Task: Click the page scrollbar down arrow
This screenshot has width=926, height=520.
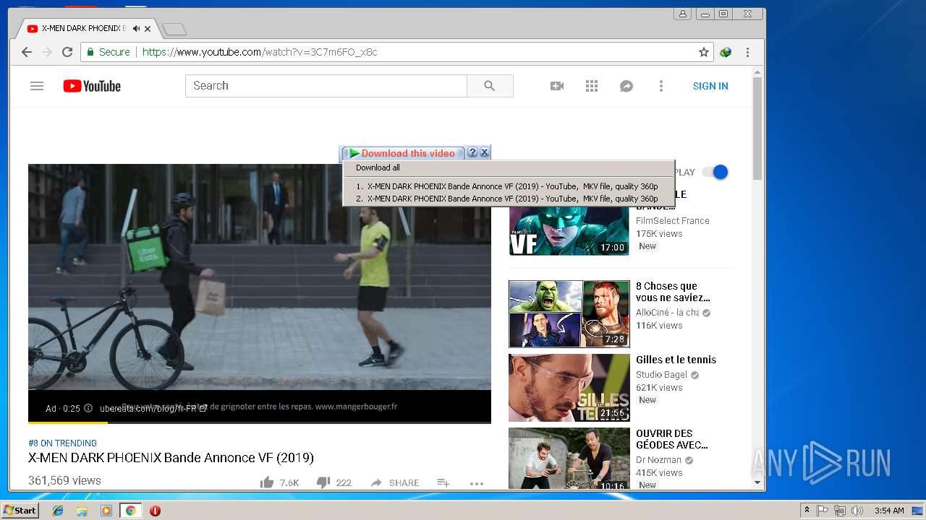Action: coord(757,482)
